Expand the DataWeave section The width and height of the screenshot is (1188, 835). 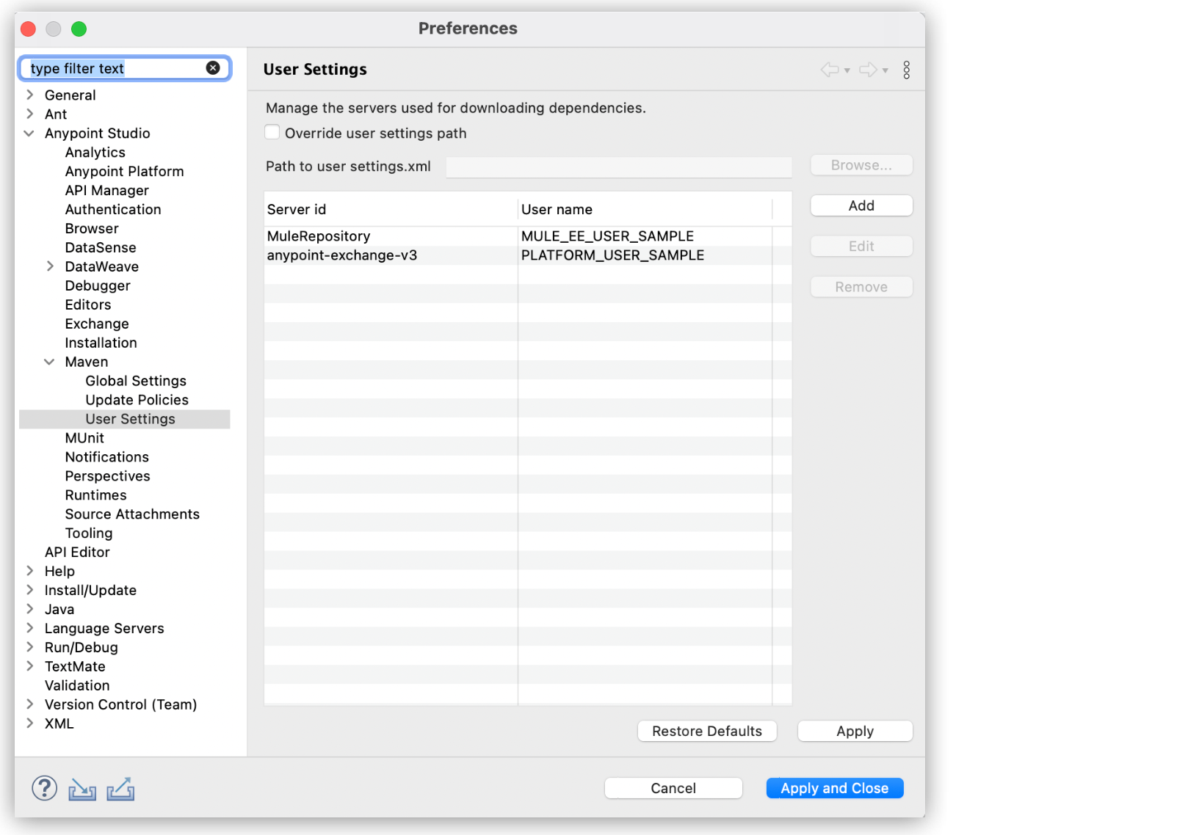(x=49, y=266)
